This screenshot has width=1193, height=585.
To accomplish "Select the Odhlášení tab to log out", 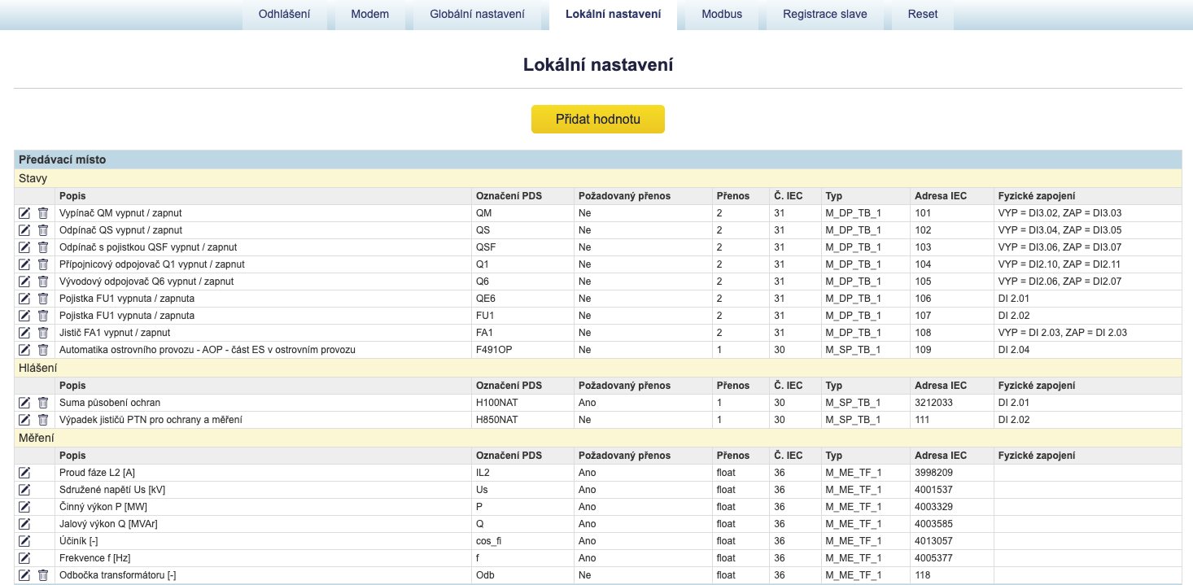I will pyautogui.click(x=284, y=15).
